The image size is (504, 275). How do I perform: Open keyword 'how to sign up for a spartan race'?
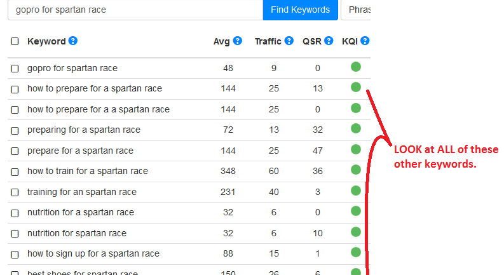click(x=93, y=253)
